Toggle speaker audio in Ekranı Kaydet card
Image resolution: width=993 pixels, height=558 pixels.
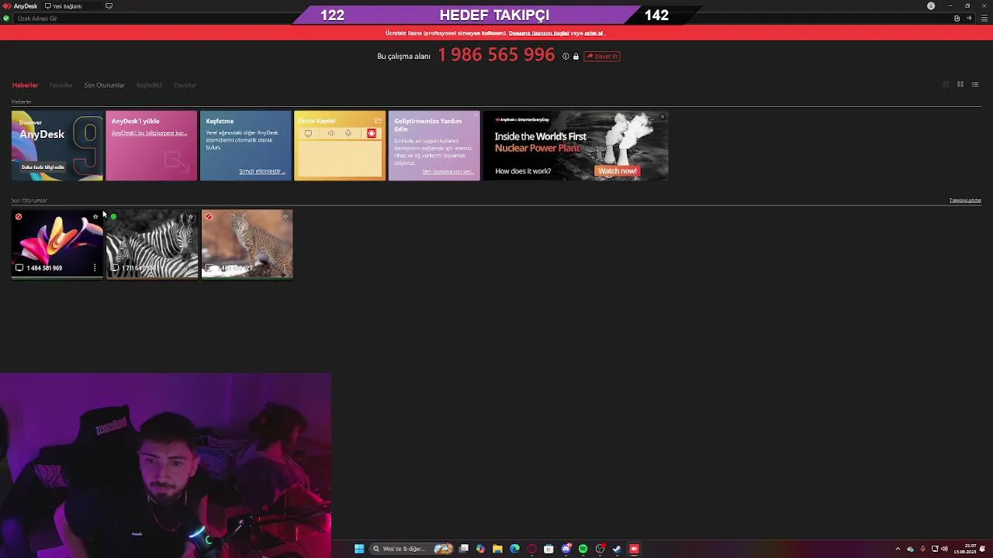pyautogui.click(x=331, y=133)
